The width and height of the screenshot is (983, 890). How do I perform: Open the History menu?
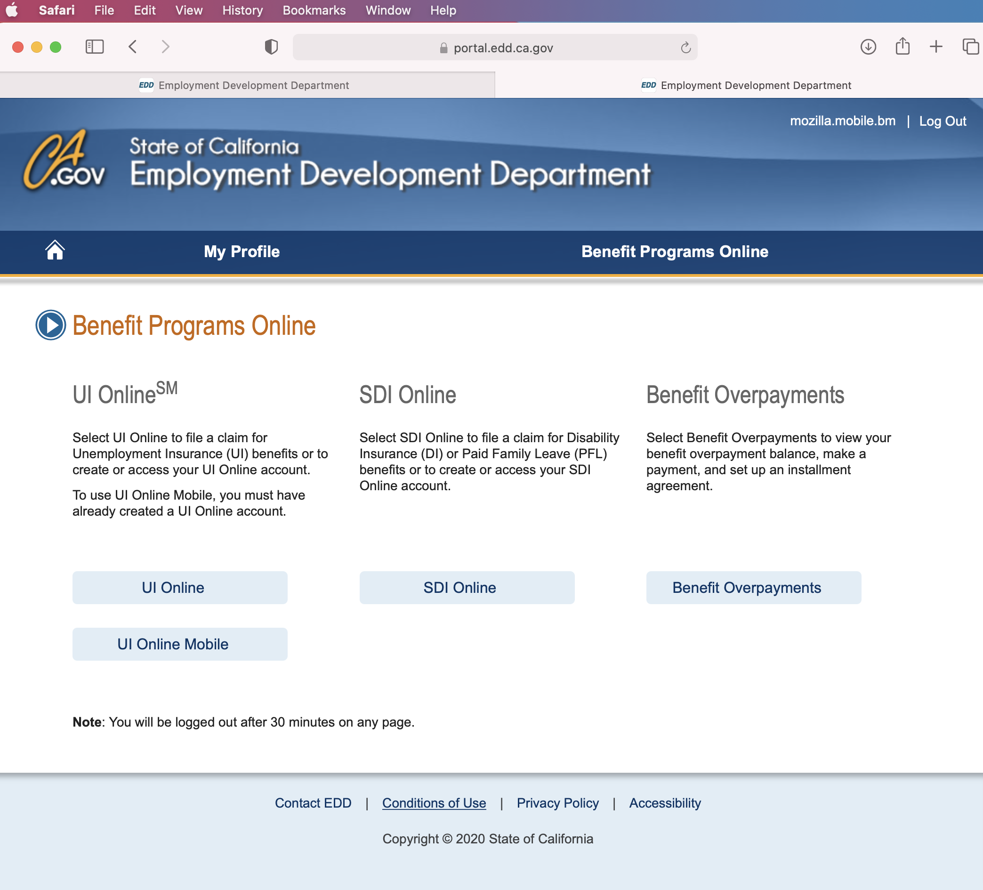coord(242,10)
